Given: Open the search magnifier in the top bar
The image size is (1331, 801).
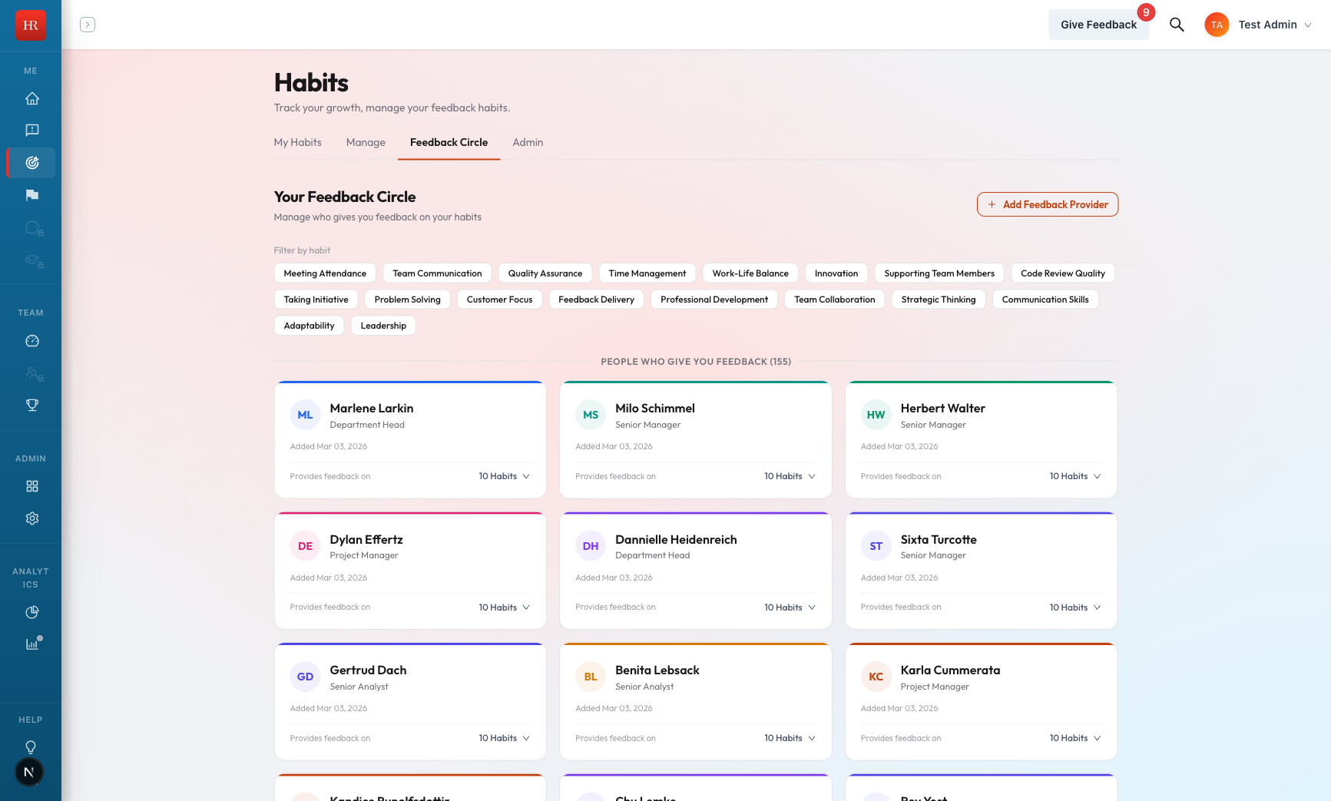Looking at the screenshot, I should click(x=1176, y=25).
